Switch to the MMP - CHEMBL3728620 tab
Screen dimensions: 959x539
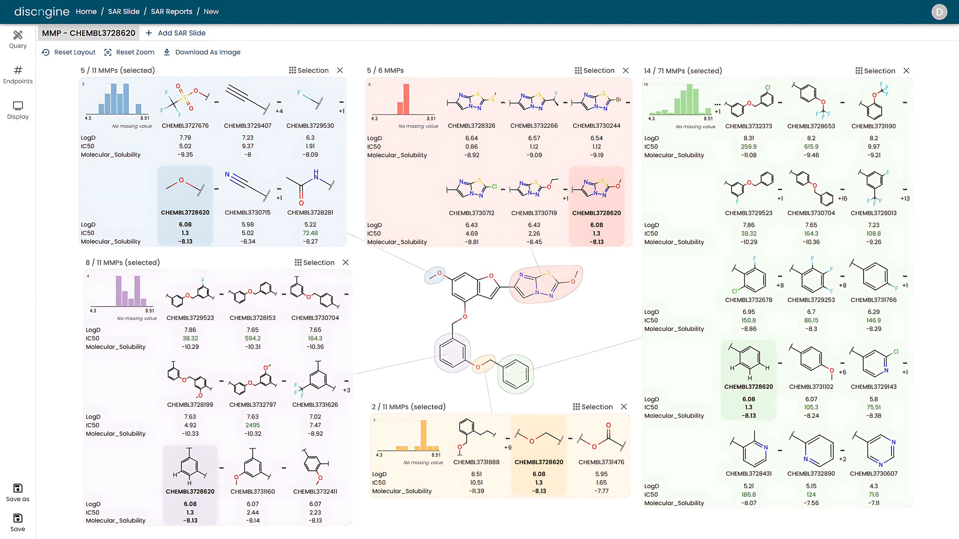tap(88, 33)
